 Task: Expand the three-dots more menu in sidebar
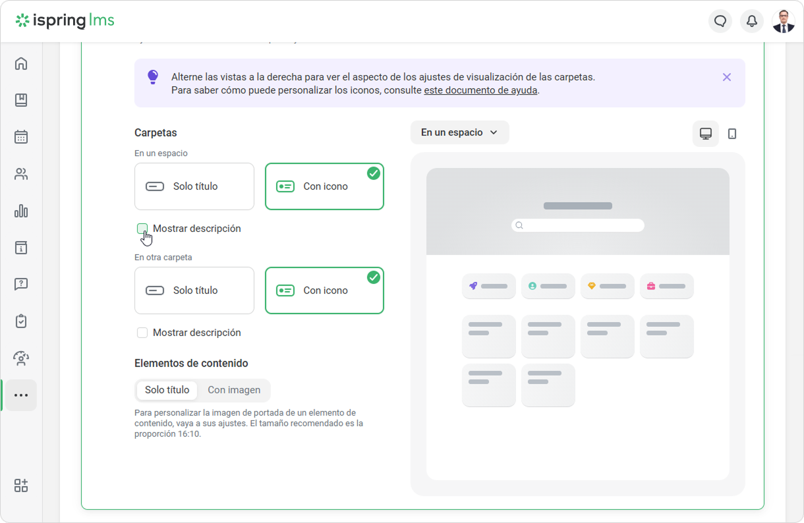[21, 395]
